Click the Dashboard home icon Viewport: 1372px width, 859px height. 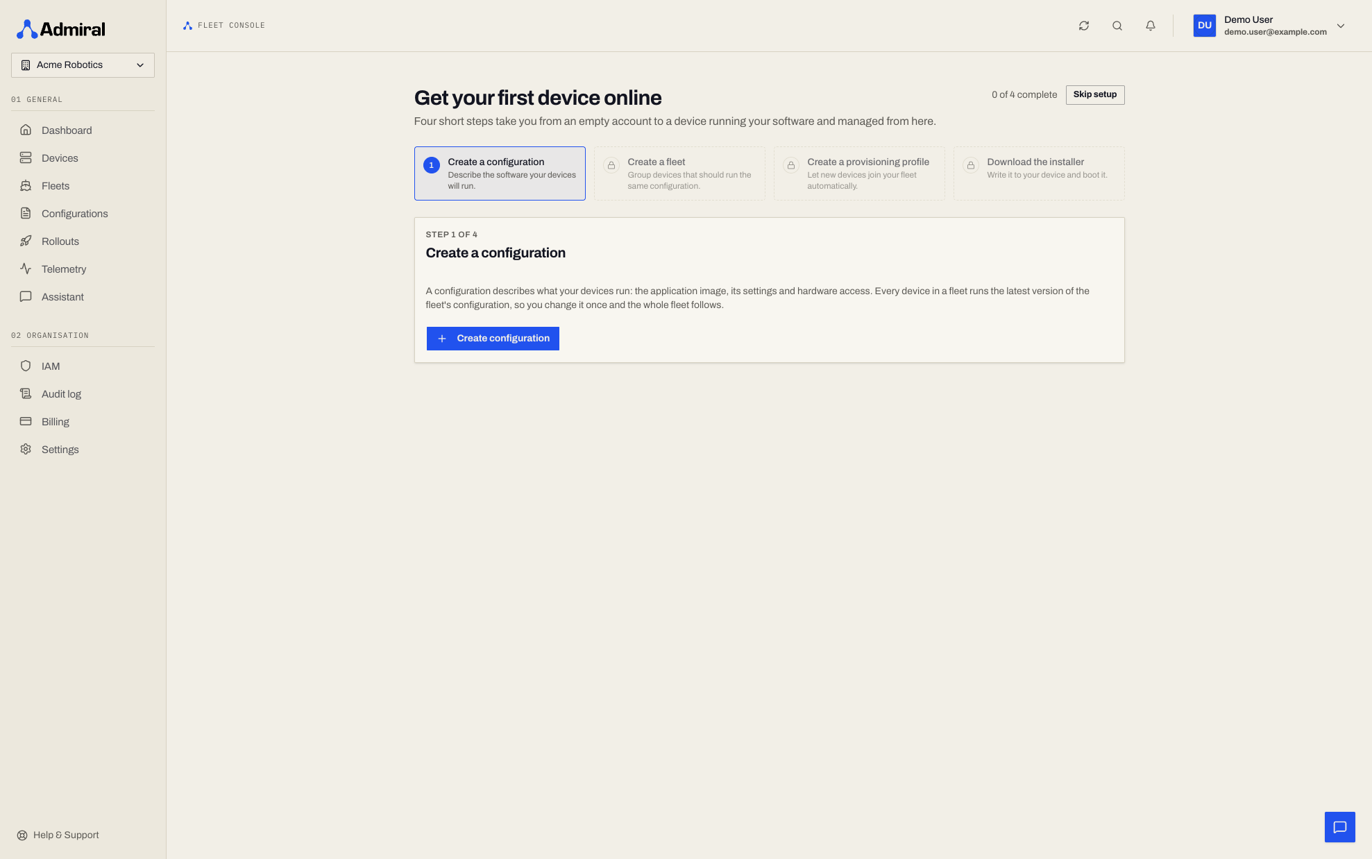(x=26, y=130)
